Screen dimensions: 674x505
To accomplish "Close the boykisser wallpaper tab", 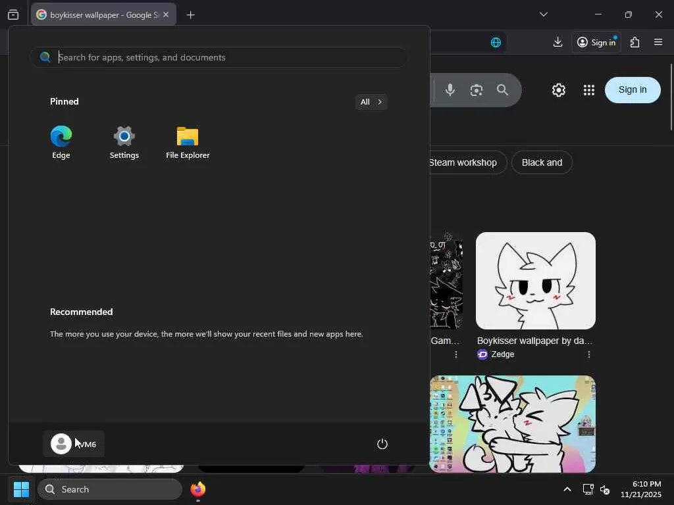I will pos(166,14).
